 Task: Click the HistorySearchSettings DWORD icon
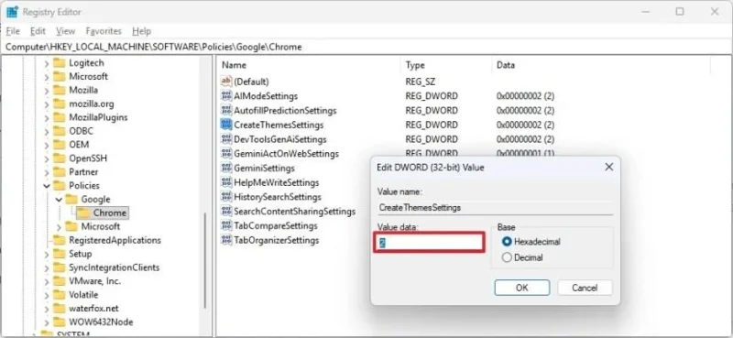pos(226,197)
